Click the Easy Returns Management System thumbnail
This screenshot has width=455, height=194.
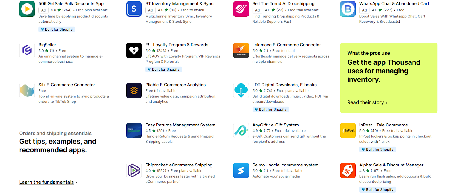point(134,130)
